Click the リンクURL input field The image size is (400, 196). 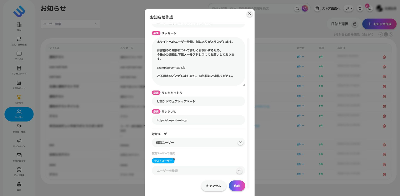pyautogui.click(x=198, y=120)
